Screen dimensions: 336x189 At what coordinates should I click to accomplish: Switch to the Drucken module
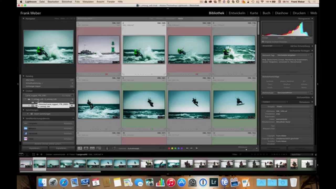[299, 13]
